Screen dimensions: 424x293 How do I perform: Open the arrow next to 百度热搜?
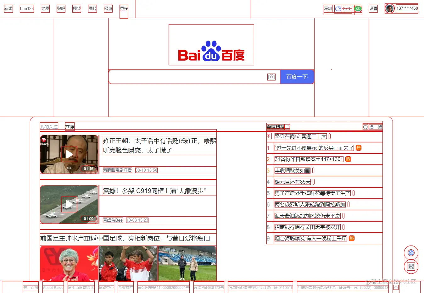[x=287, y=127]
